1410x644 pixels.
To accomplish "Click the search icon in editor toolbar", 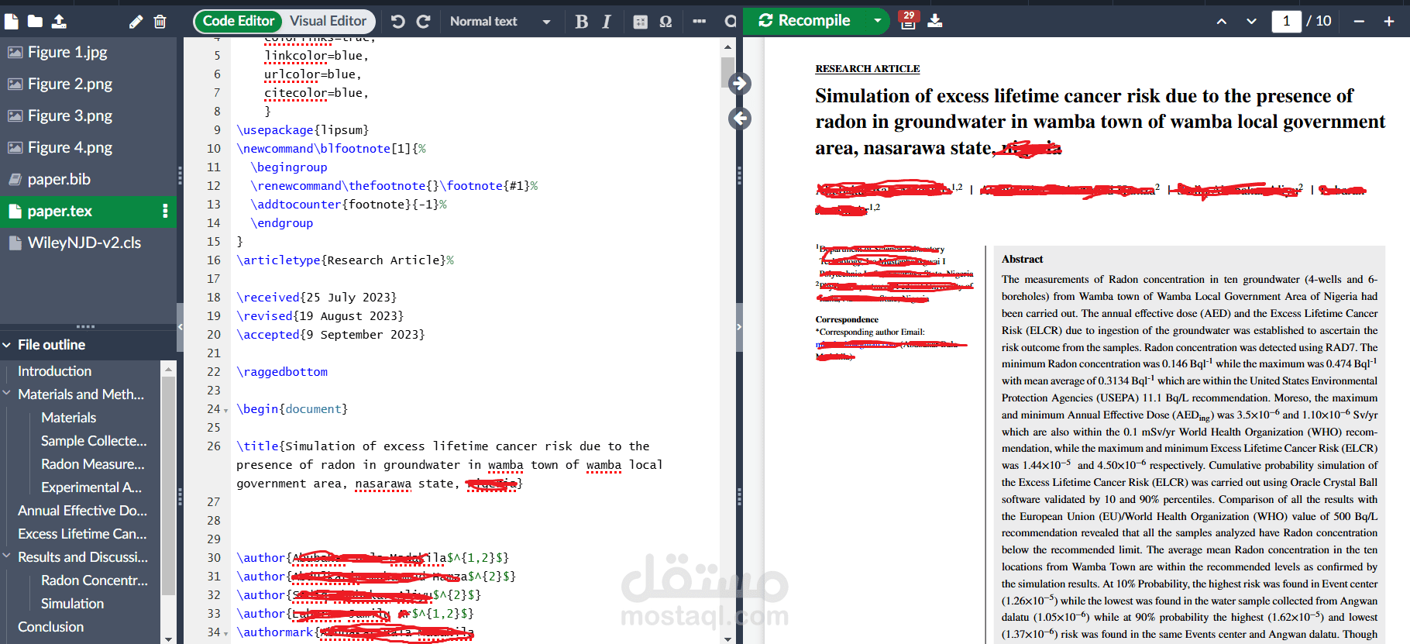I will 730,22.
